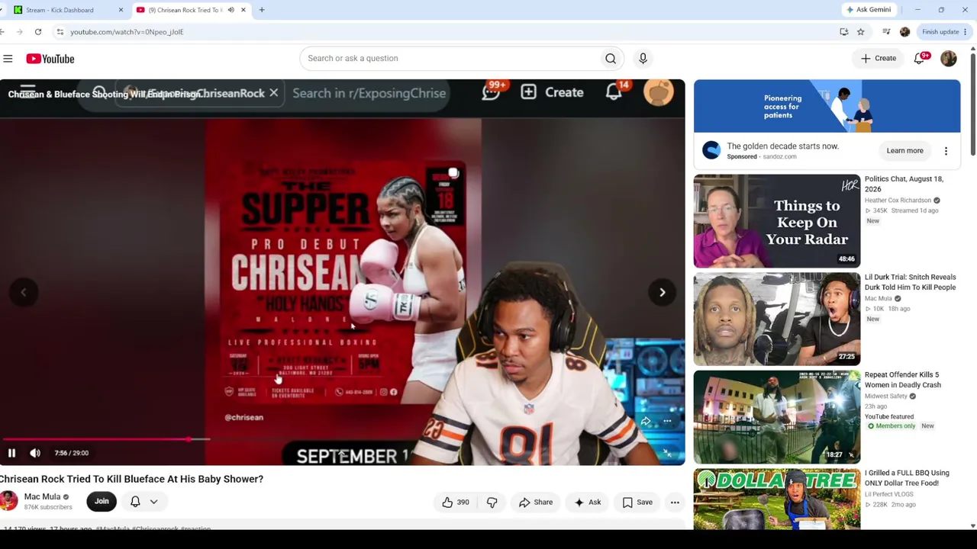
Task: Open the Chrome profile avatar
Action: click(904, 32)
